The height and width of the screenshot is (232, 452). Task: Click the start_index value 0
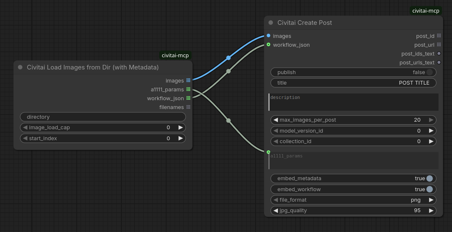tap(168, 139)
